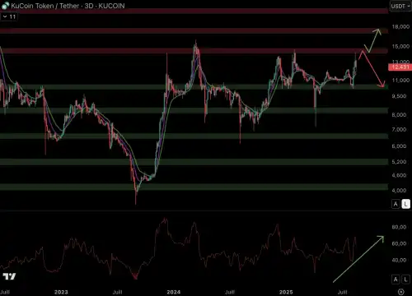This screenshot has height=296, width=412.
Task: Click the 11,000 price axis label
Action: (400, 81)
